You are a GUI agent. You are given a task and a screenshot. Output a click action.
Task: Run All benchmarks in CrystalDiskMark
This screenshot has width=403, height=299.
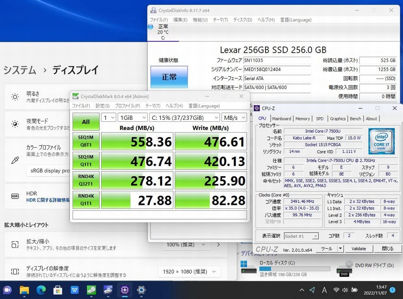click(x=86, y=122)
